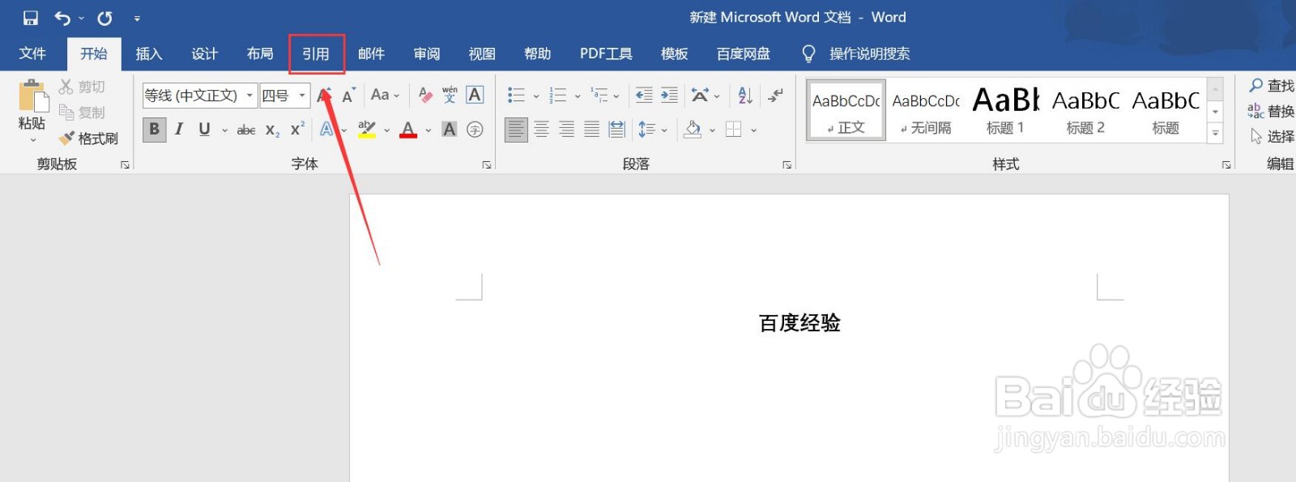The height and width of the screenshot is (482, 1296).
Task: Switch to the 设计 tab
Action: (x=205, y=53)
